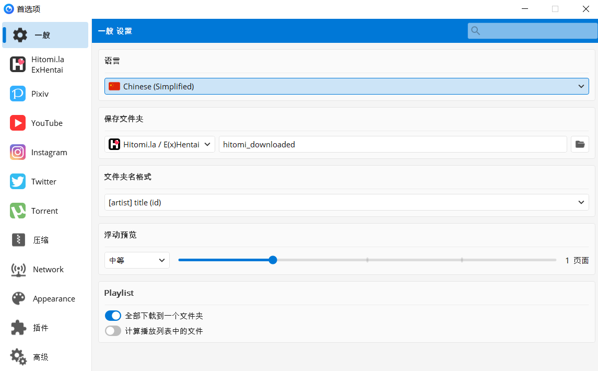Open the Torrent icon in sidebar
Image resolution: width=598 pixels, height=371 pixels.
[x=18, y=211]
